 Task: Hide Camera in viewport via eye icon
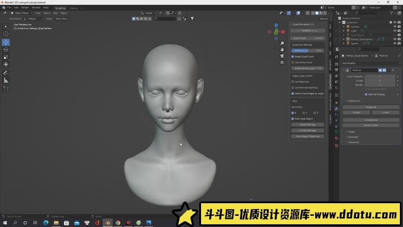click(x=395, y=26)
